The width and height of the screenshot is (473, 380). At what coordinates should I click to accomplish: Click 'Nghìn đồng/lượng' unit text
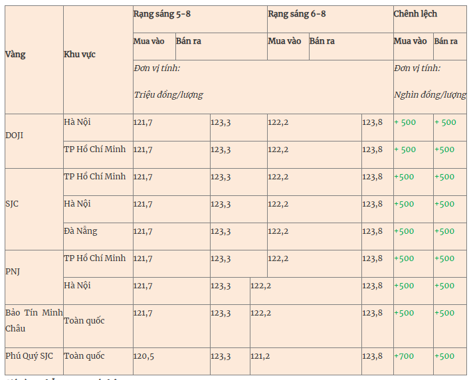pos(430,95)
